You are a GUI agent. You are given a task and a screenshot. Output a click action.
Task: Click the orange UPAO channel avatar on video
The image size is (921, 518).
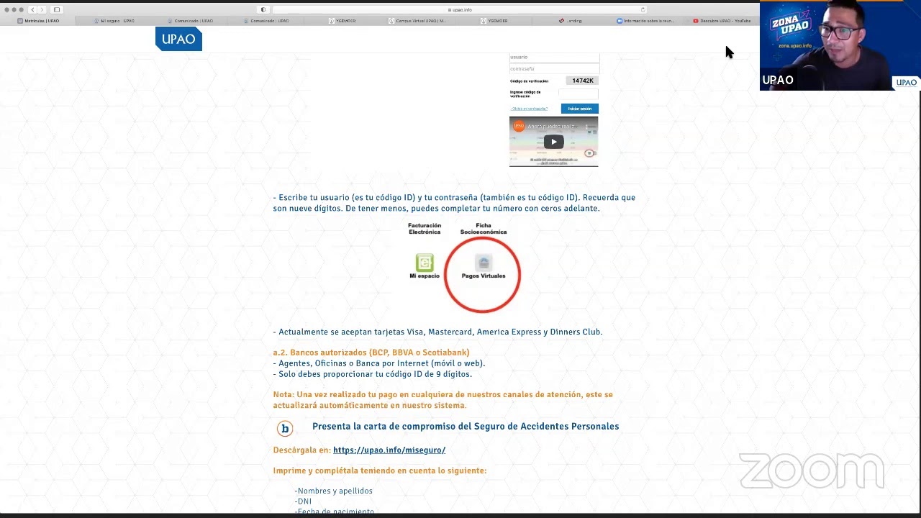[x=519, y=127]
